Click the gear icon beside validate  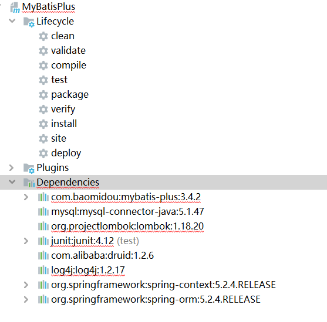[x=43, y=51]
